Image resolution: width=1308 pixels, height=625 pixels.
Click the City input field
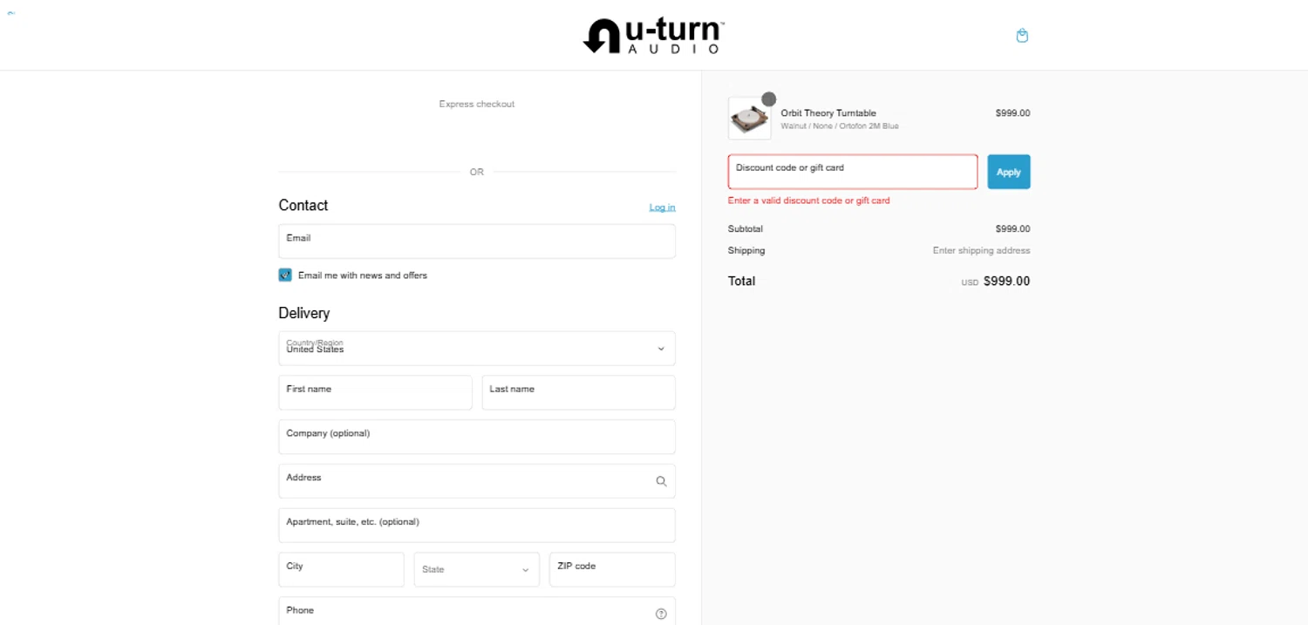pos(342,569)
